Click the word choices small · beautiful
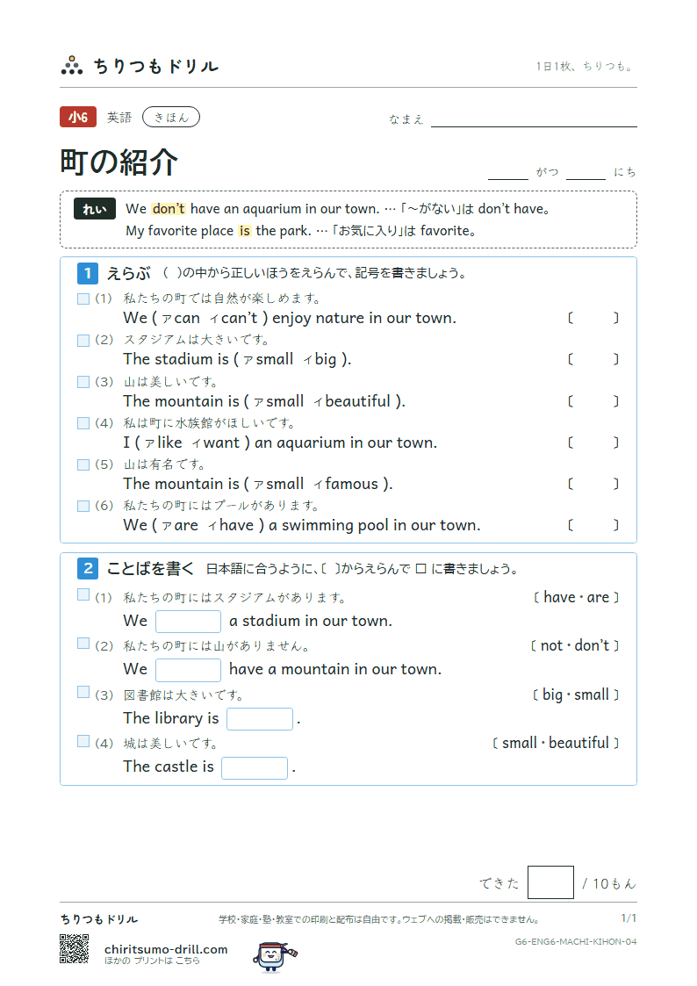 click(556, 744)
